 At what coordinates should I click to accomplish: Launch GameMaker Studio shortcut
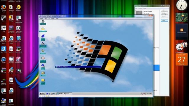click(x=11, y=40)
